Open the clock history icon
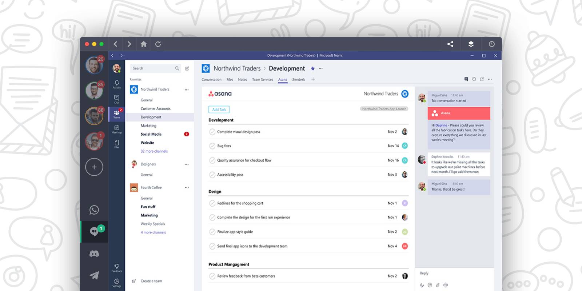This screenshot has width=582, height=291. coord(492,44)
